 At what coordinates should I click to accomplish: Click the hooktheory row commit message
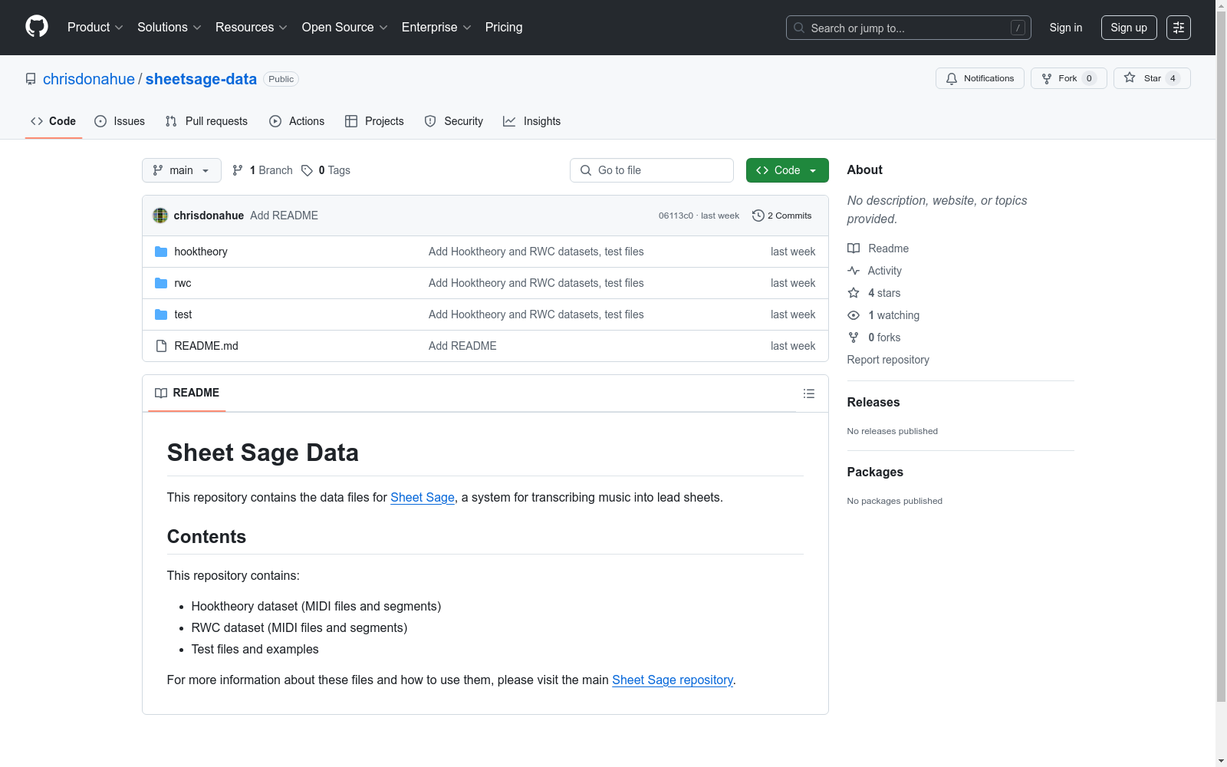pos(536,252)
